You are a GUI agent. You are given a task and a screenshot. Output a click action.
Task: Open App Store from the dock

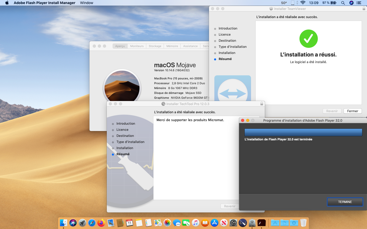(214, 223)
